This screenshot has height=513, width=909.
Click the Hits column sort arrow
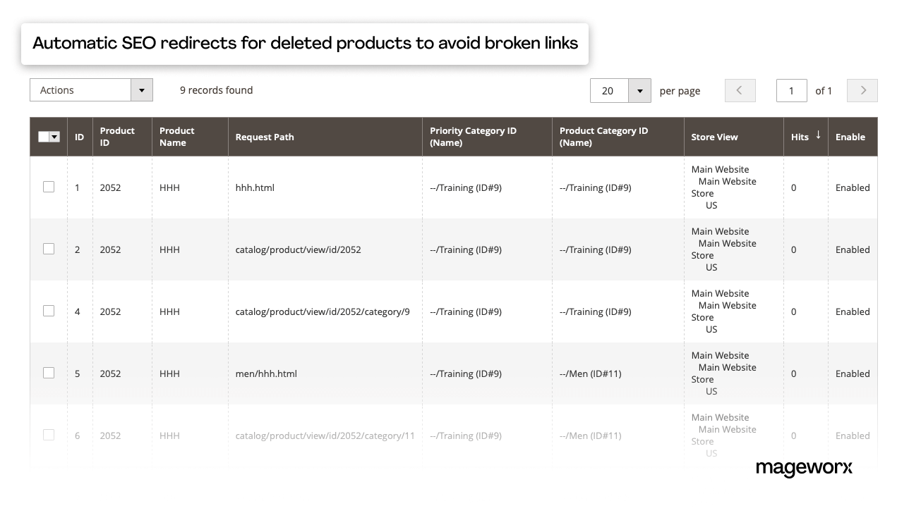click(x=818, y=135)
